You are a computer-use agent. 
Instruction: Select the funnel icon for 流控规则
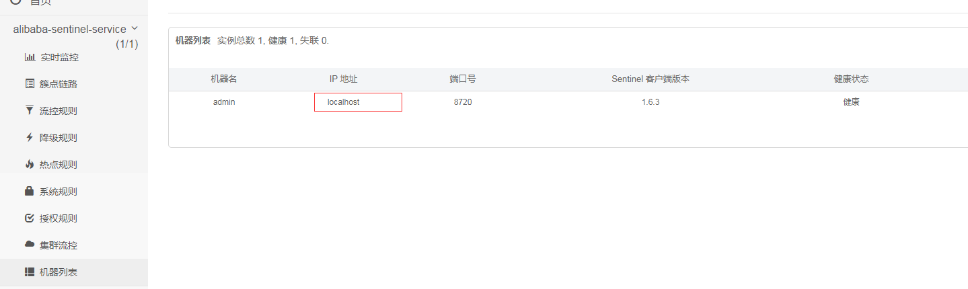(x=30, y=110)
